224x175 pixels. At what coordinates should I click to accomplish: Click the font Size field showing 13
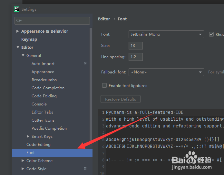[136, 46]
